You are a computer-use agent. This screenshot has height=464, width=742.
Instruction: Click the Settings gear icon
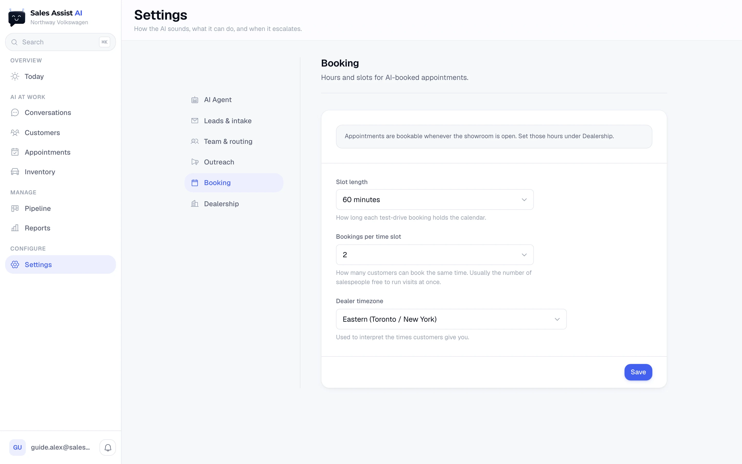[x=15, y=264]
